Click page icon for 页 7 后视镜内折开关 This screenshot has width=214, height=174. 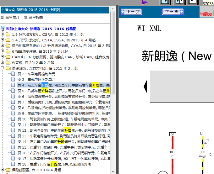tap(13, 102)
